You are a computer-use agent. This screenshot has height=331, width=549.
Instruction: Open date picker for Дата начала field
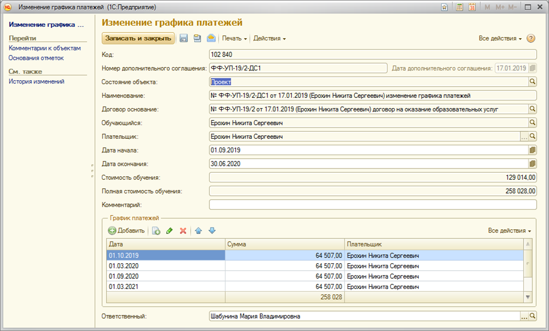(x=532, y=150)
